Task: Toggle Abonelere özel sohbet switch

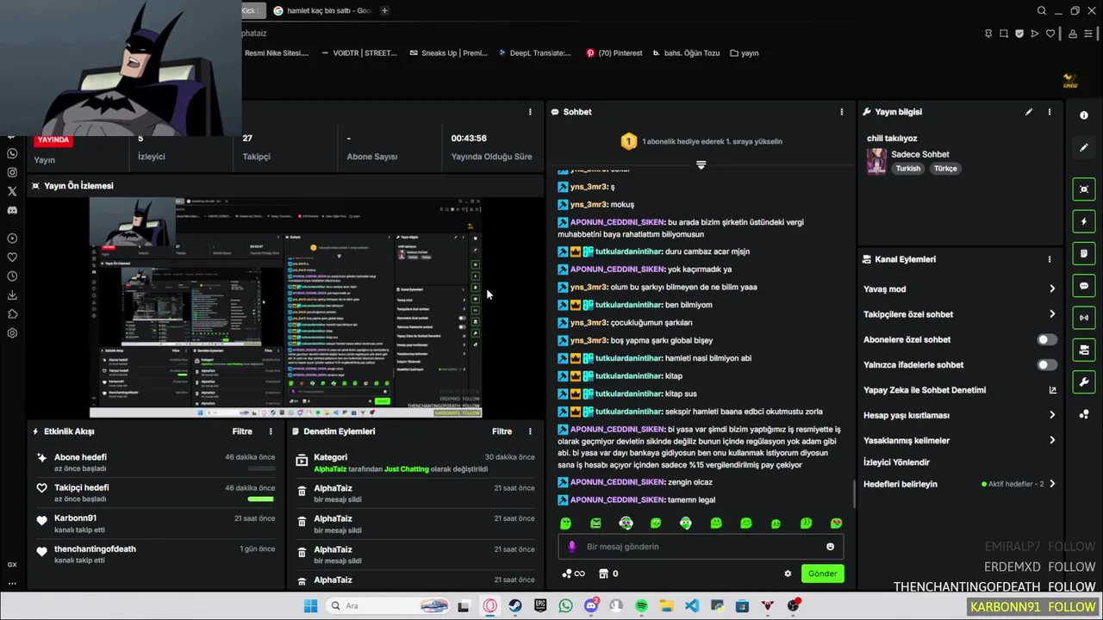Action: (1046, 339)
